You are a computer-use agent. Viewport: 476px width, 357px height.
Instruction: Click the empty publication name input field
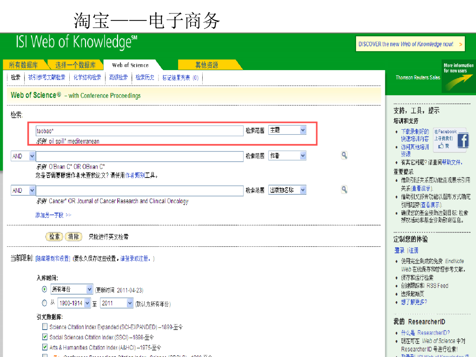pyautogui.click(x=139, y=191)
